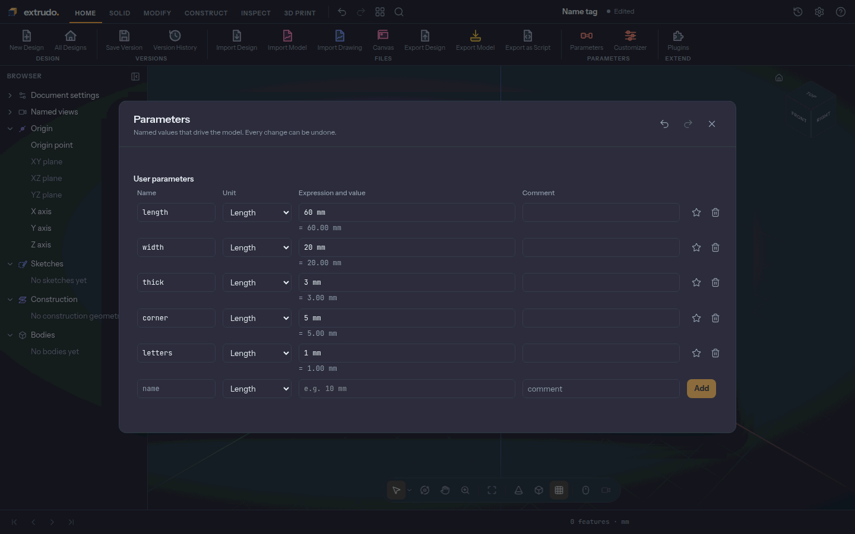
Task: Expand Named views in the browser
Action: click(x=10, y=112)
